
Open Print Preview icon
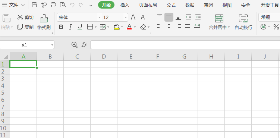pyautogui.click(x=63, y=5)
